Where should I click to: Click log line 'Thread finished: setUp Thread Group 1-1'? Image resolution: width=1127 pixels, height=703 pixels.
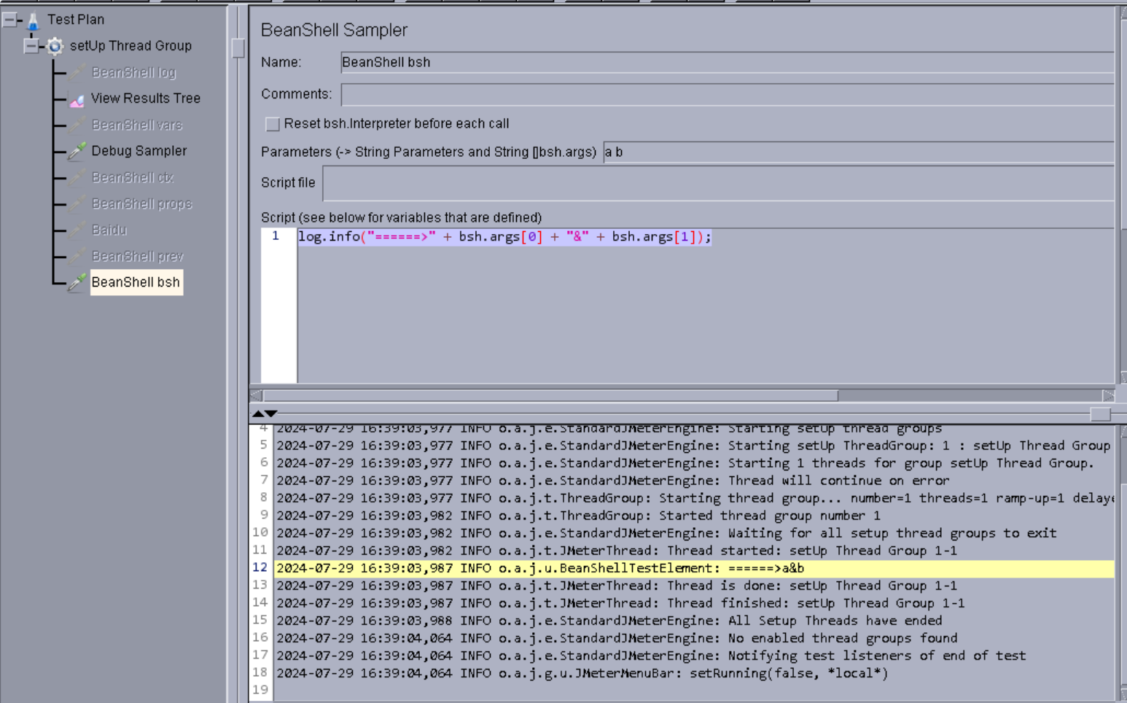[620, 603]
